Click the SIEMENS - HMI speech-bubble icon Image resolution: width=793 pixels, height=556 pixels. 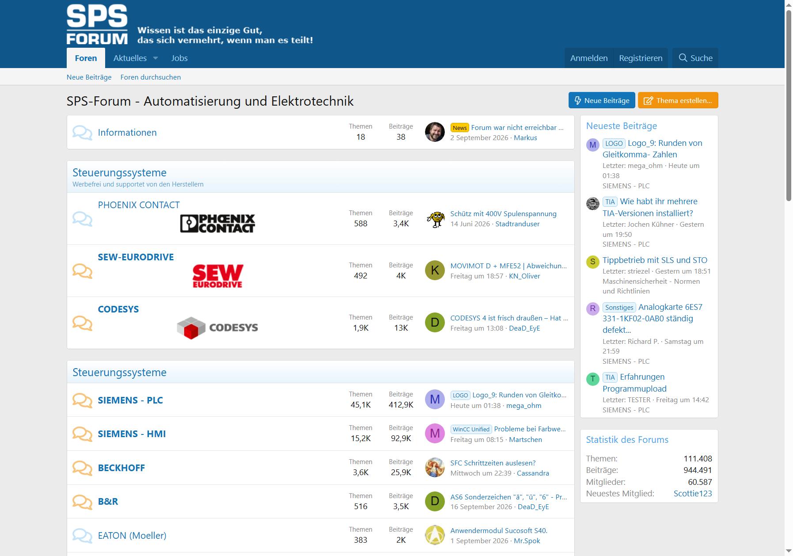[82, 434]
